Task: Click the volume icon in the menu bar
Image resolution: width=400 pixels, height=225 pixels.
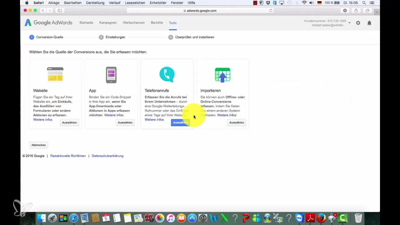Action: pos(311,2)
